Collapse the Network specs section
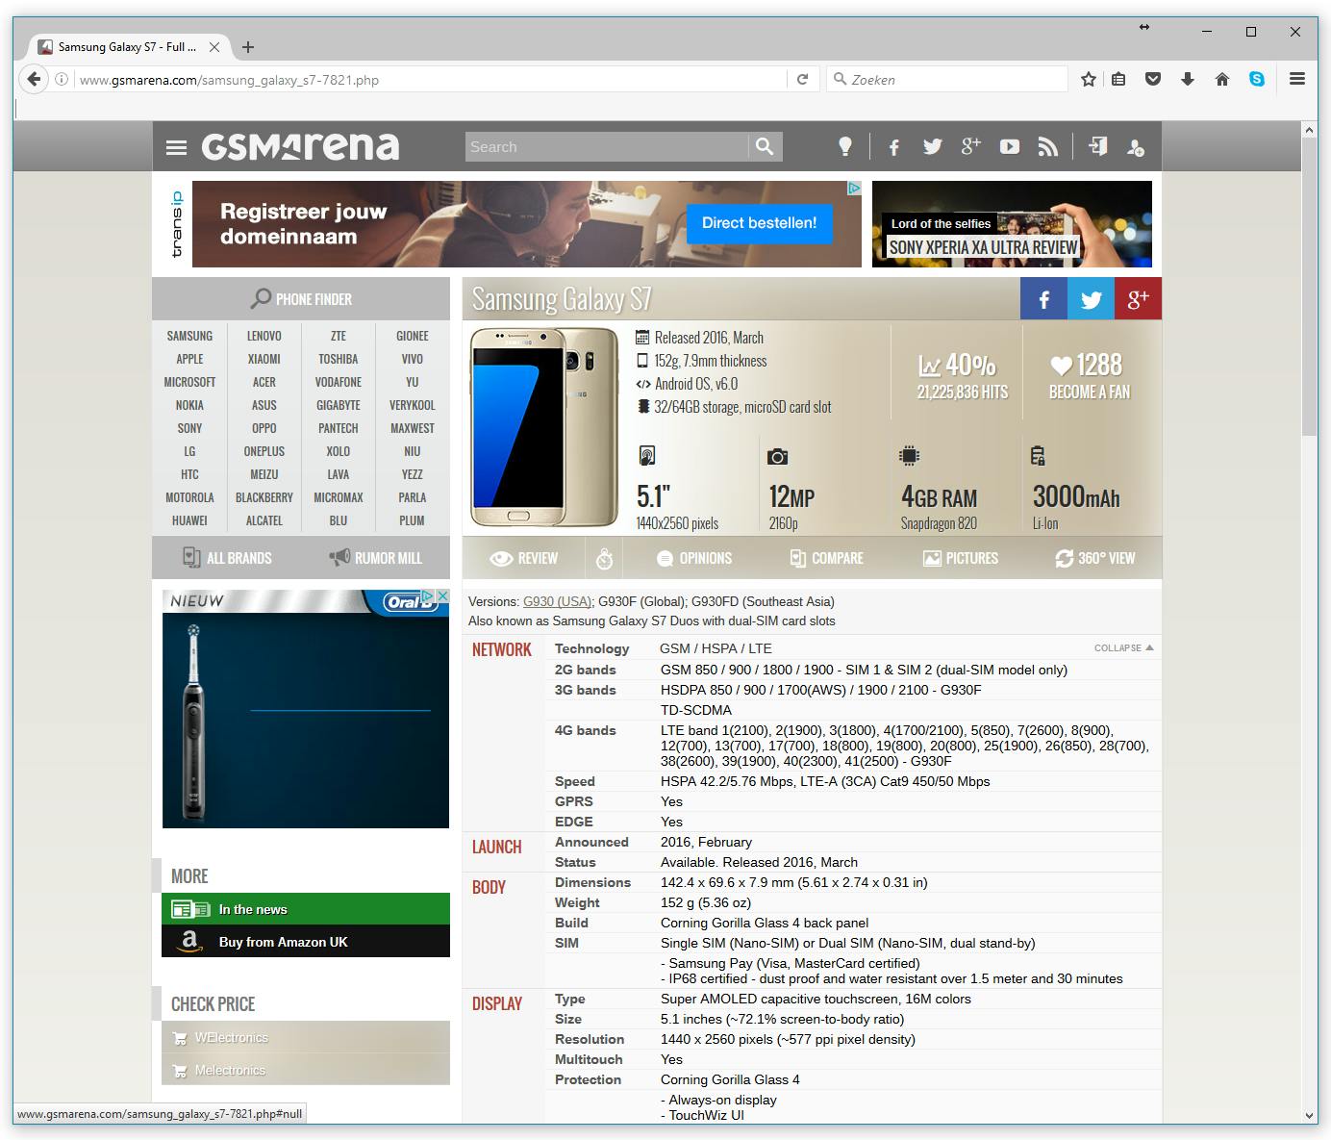 pyautogui.click(x=1123, y=648)
